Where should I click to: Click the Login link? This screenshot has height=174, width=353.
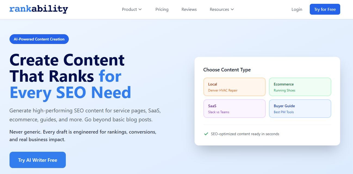tap(297, 9)
